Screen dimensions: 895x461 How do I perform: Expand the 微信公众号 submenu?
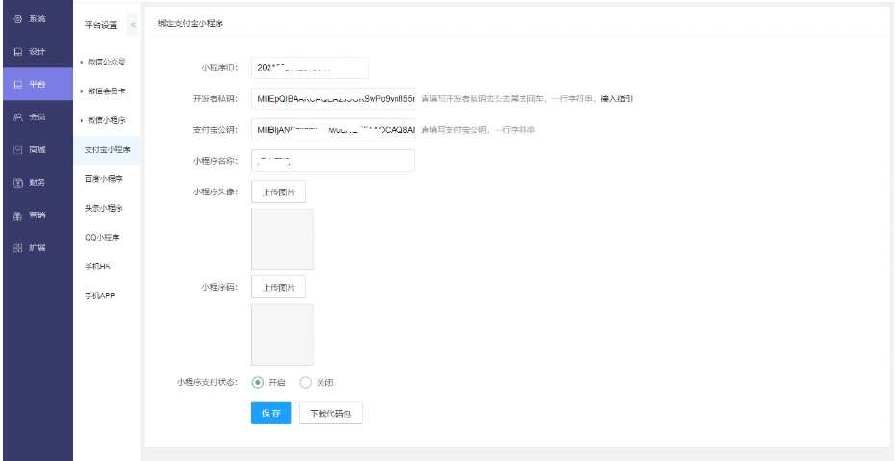coord(106,62)
